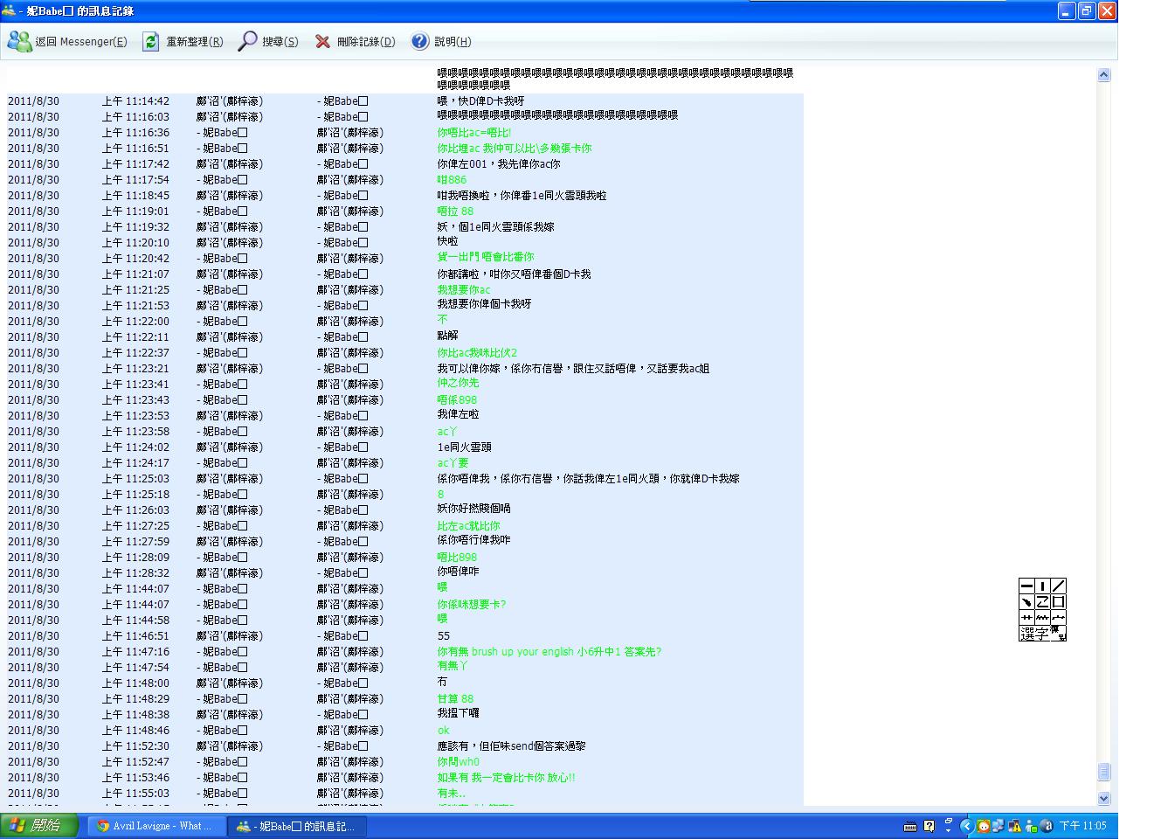Click the scrollbar up arrow
The width and height of the screenshot is (1154, 839).
1103,75
